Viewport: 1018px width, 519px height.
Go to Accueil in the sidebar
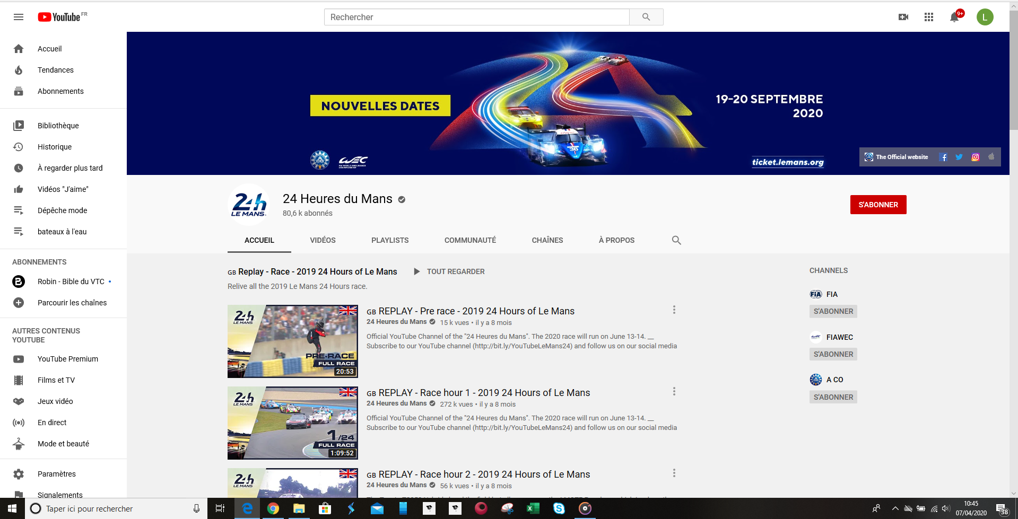click(63, 49)
